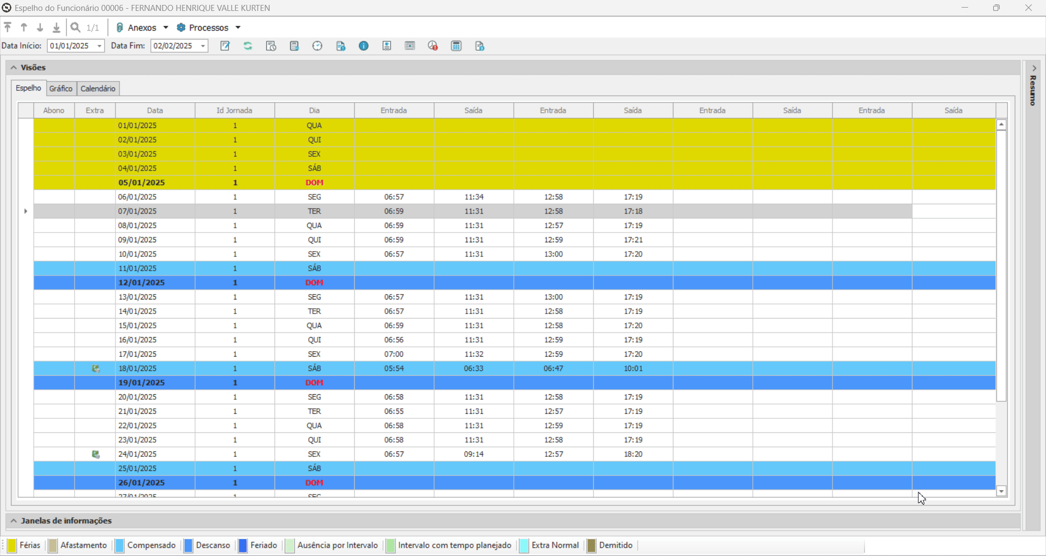Click extra icon on 24/01/2025 row
This screenshot has height=556, width=1046.
(x=96, y=454)
